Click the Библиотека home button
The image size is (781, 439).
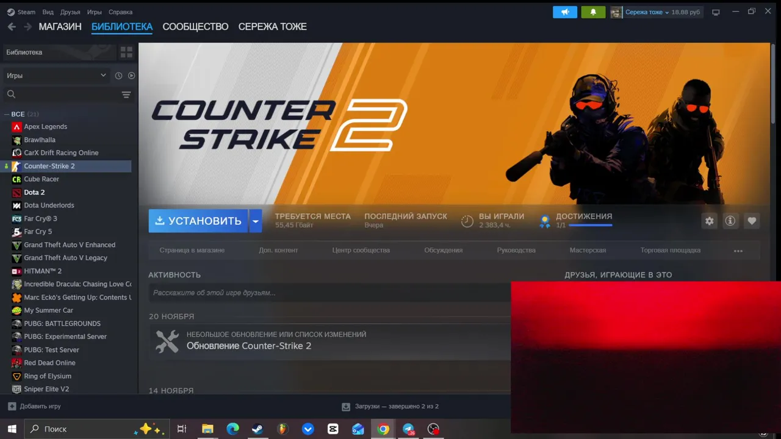tap(59, 52)
